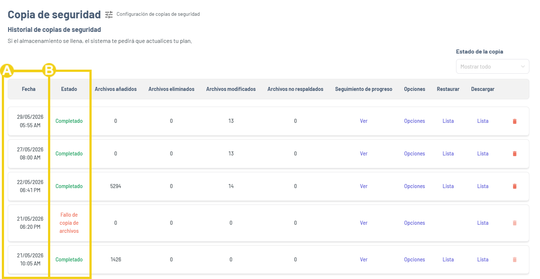Screen dimensions: 540x279
Task: View progress of failed 21/05/2026 06:20 PM backup
Action: (364, 223)
